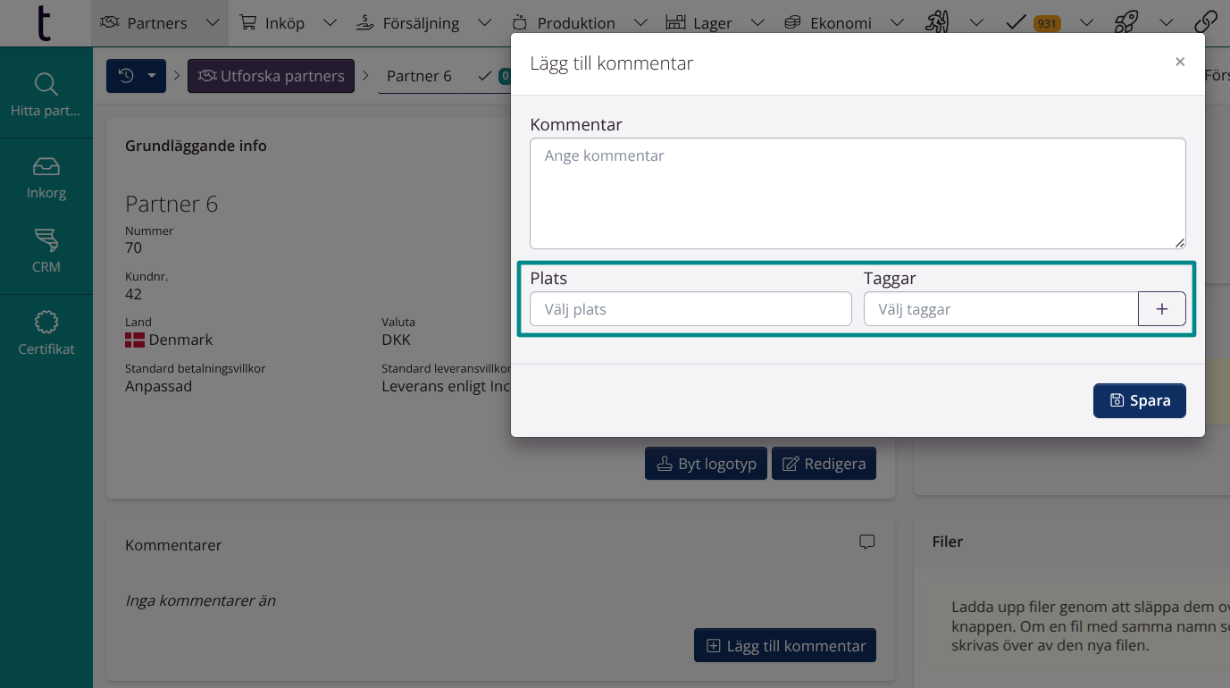
Task: Click the Partners handshake icon
Action: pyautogui.click(x=112, y=22)
